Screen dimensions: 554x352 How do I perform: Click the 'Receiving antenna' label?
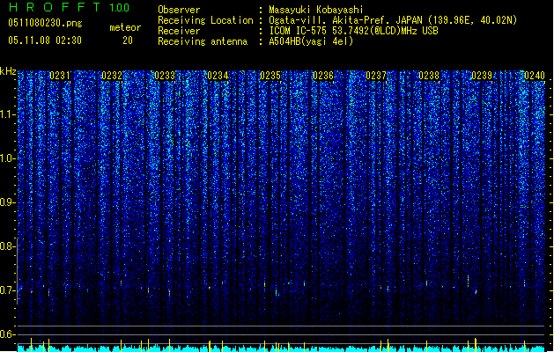203,41
